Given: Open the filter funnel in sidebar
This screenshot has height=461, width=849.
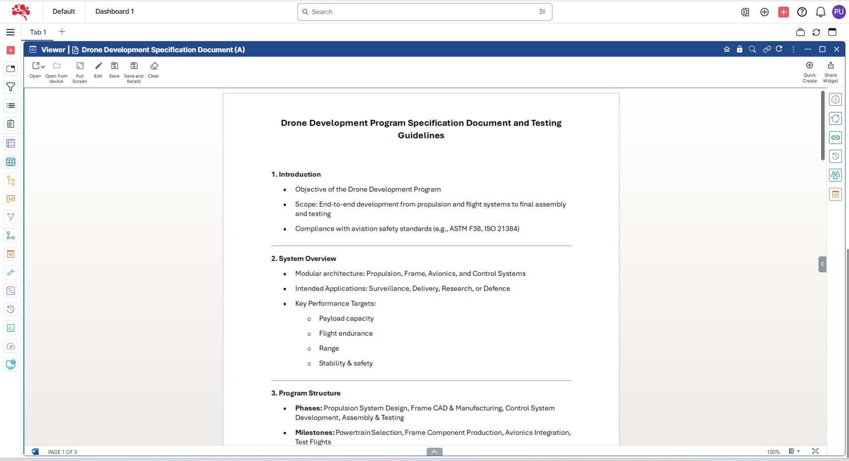Looking at the screenshot, I should [x=11, y=87].
